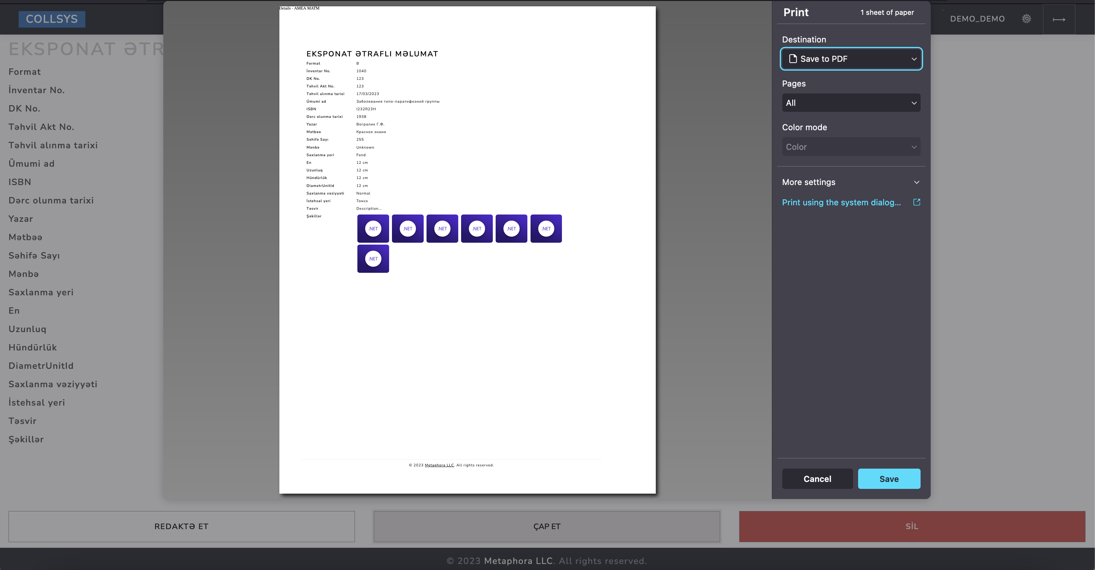This screenshot has height=570, width=1095.
Task: Click Metaphora LLC link in preview footer
Action: (439, 465)
